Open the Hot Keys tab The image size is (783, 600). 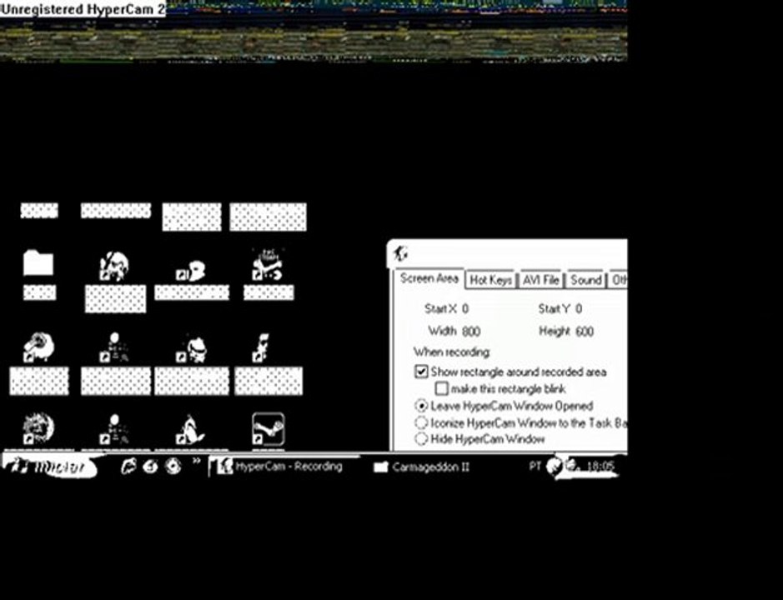click(491, 280)
